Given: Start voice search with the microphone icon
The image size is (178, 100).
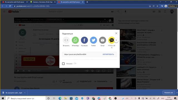Looking at the screenshot, I should (125, 12).
